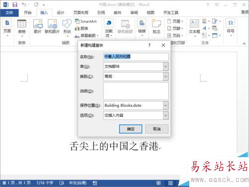This screenshot has height=187, width=249.
Task: Expand the Options (选项) dropdown
Action: pos(165,115)
